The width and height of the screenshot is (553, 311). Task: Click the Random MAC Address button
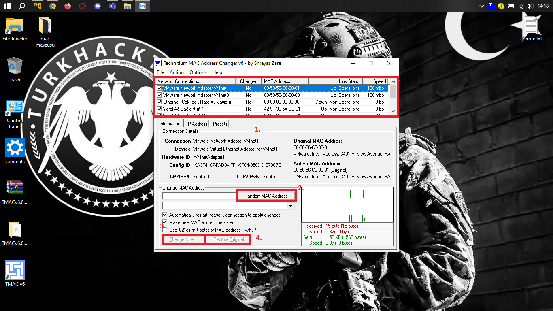pyautogui.click(x=266, y=196)
